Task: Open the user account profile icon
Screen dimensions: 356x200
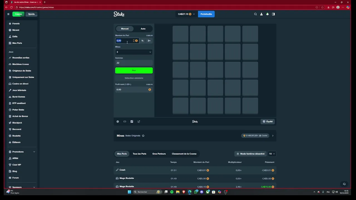Action: [261, 14]
